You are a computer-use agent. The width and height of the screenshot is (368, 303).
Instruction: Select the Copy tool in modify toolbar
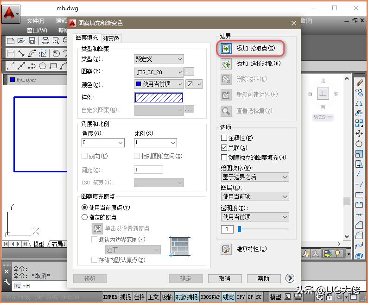coord(359,93)
